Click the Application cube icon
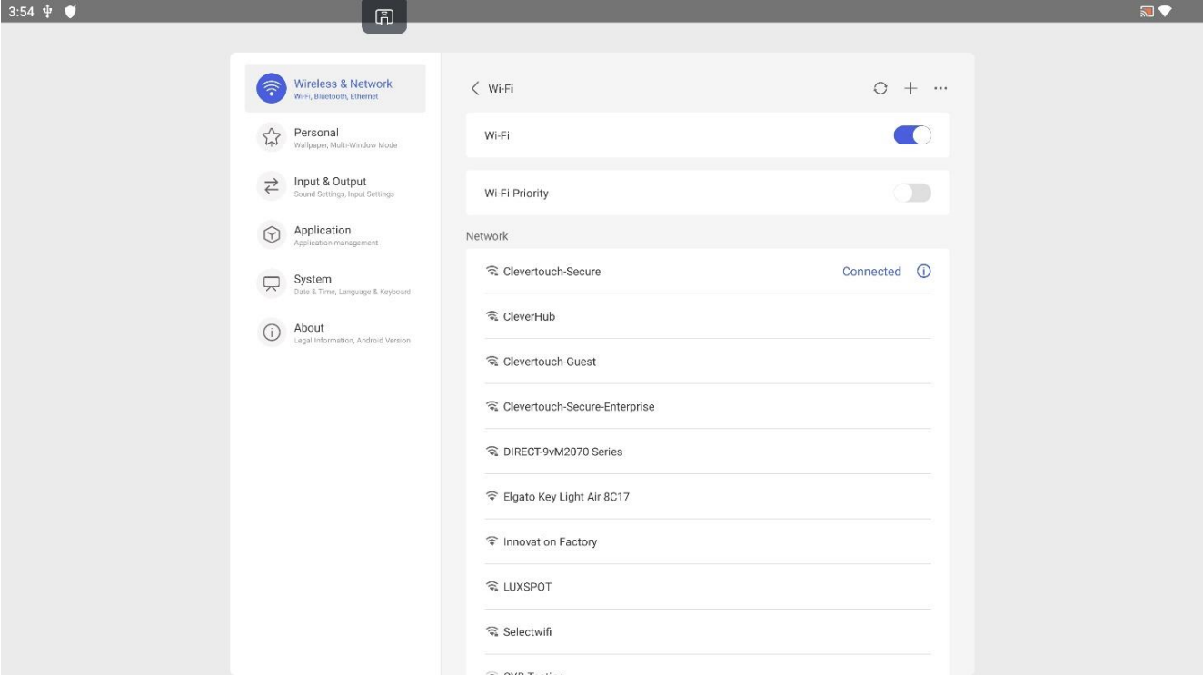This screenshot has width=1203, height=675. coord(271,234)
